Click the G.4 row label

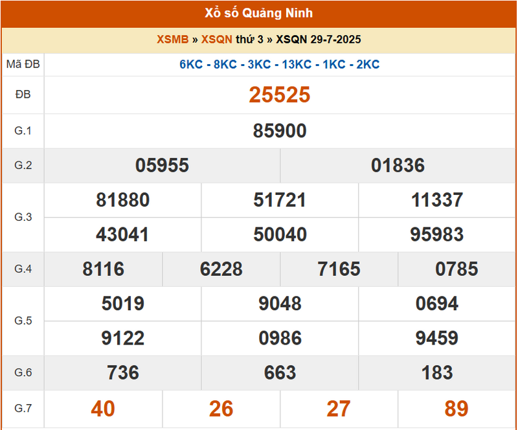click(23, 269)
